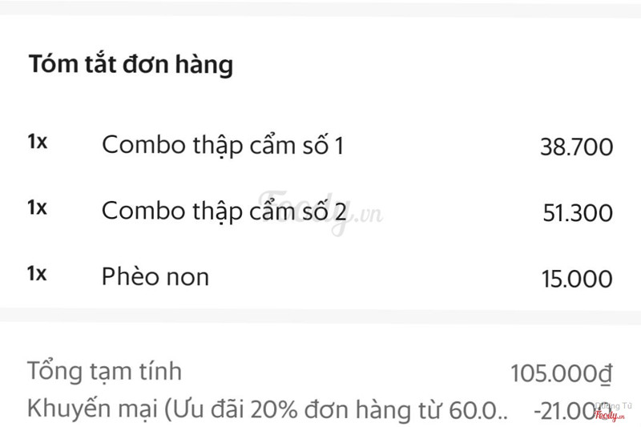
Task: Click the faint Foody.vn center watermark
Action: (319, 211)
